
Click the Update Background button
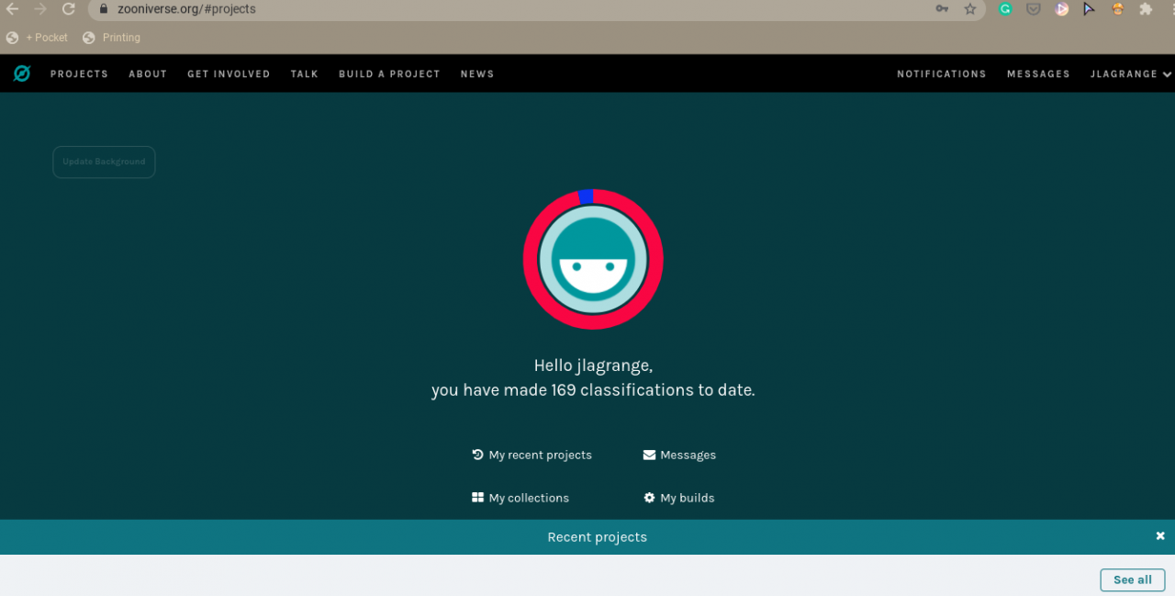(104, 162)
